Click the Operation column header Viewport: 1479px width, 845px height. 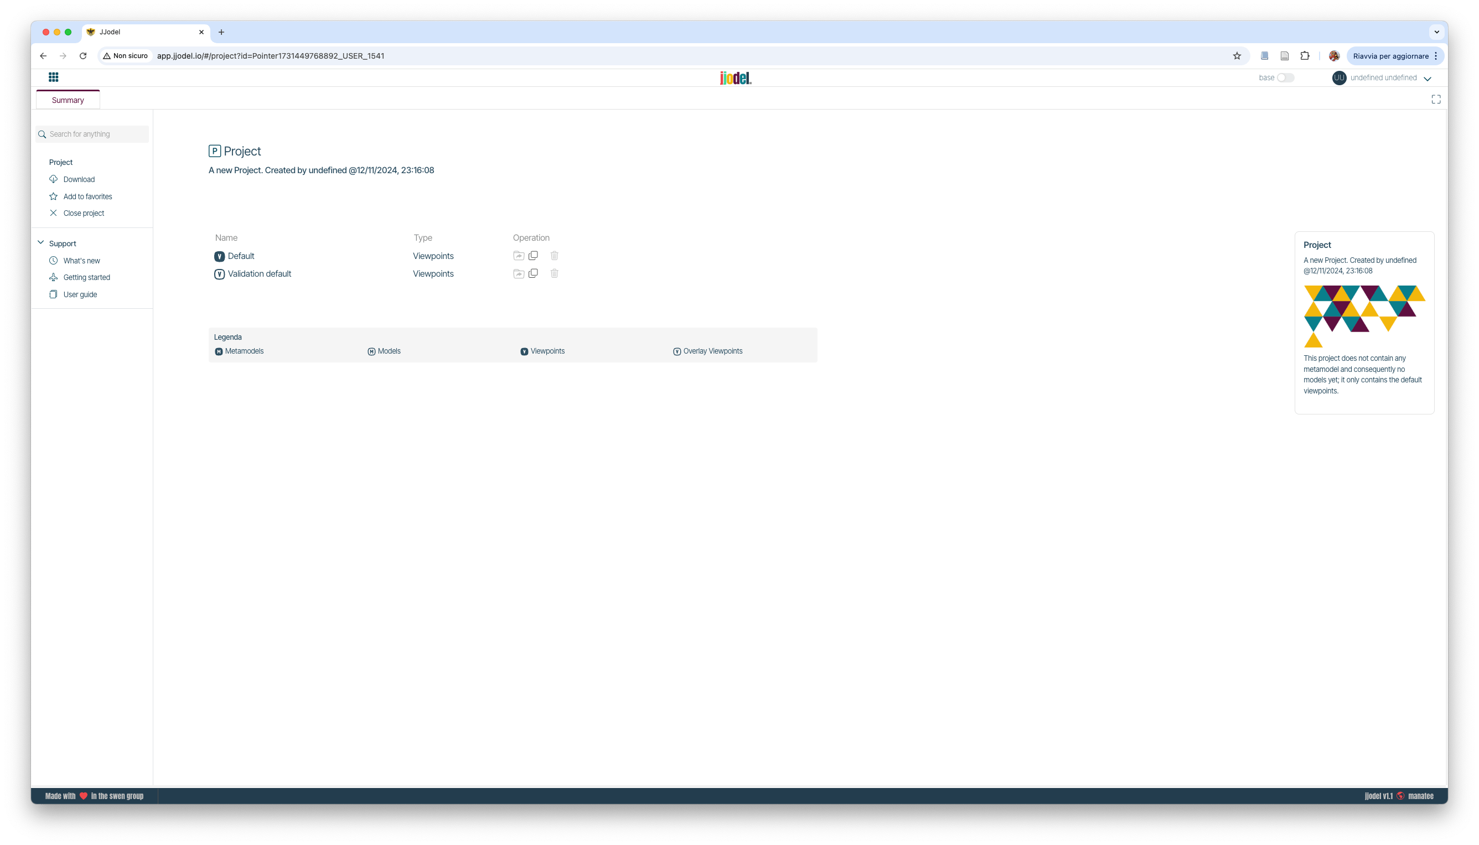531,238
